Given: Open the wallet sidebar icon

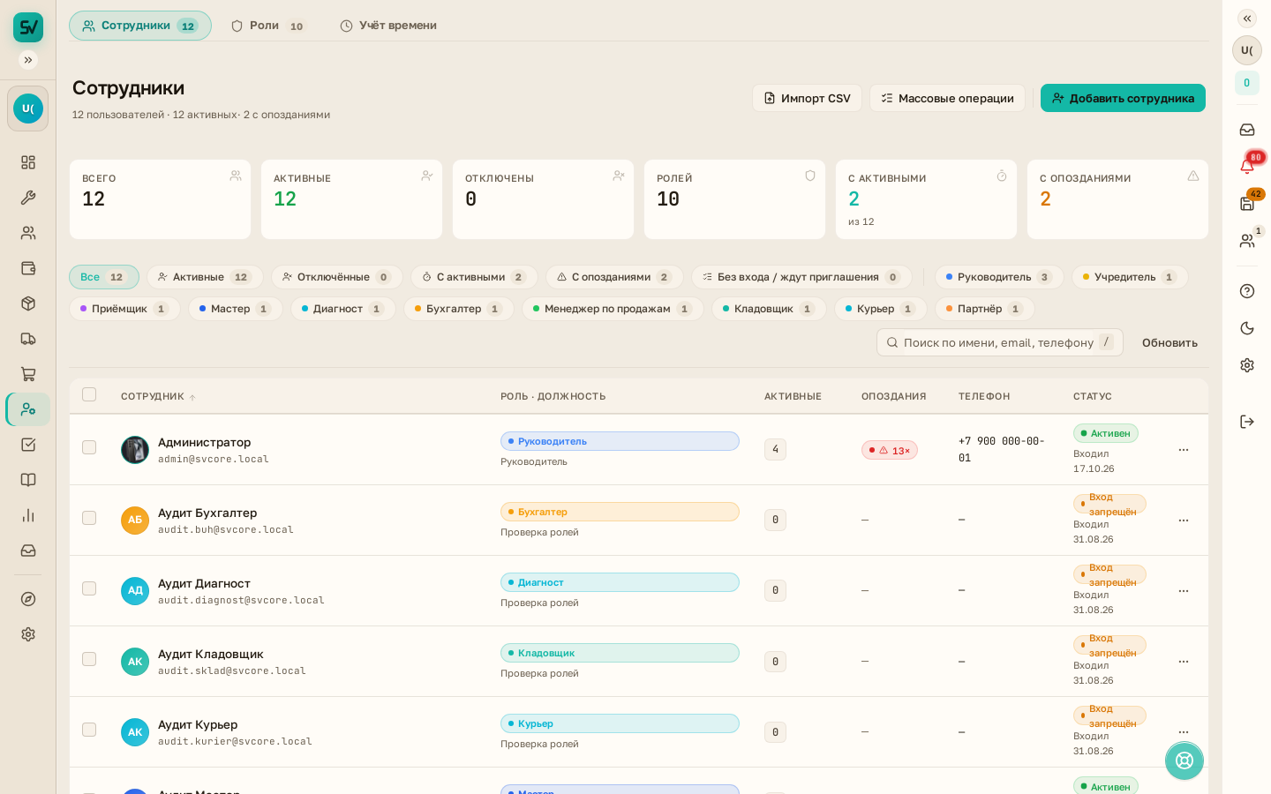Looking at the screenshot, I should [x=28, y=268].
